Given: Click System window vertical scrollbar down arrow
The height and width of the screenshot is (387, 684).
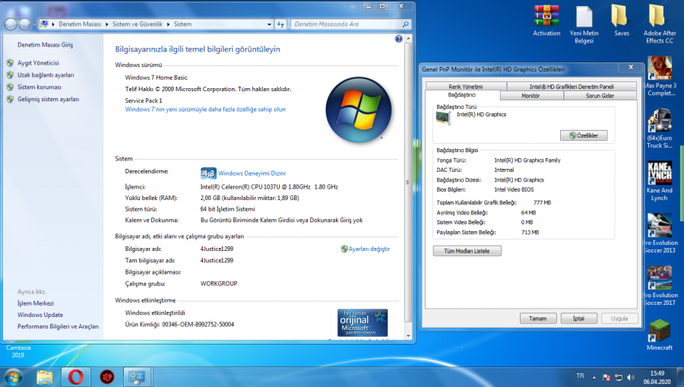Looking at the screenshot, I should [408, 335].
